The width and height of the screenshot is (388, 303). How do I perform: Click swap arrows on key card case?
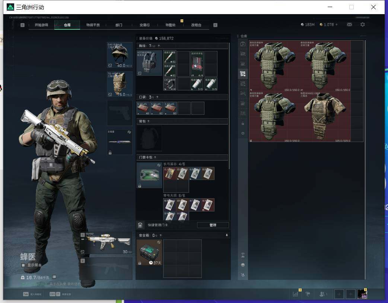(159, 165)
